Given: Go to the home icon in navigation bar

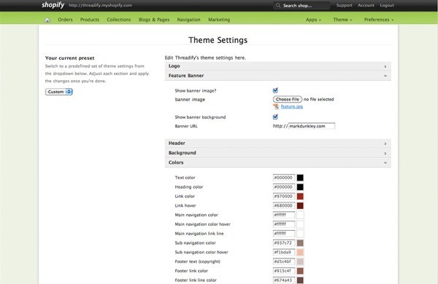Looking at the screenshot, I should coord(47,20).
